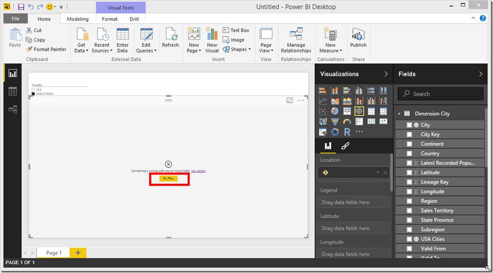
Task: Select the stacked area chart visual
Action: coord(347,101)
